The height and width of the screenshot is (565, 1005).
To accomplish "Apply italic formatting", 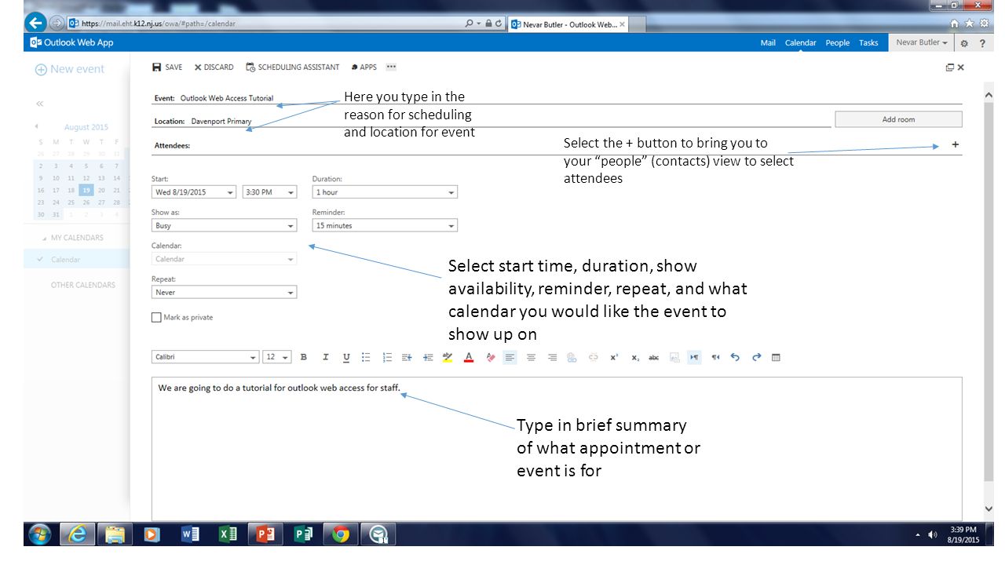I will [325, 357].
